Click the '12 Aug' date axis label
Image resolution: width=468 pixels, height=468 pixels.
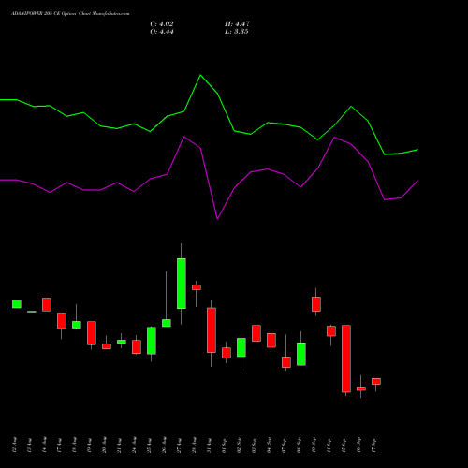[x=14, y=446]
